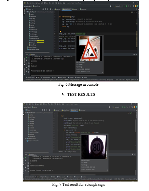
Task: Open testtraffic run configuration dropdown in Fig. 6
Action: click(x=118, y=6)
